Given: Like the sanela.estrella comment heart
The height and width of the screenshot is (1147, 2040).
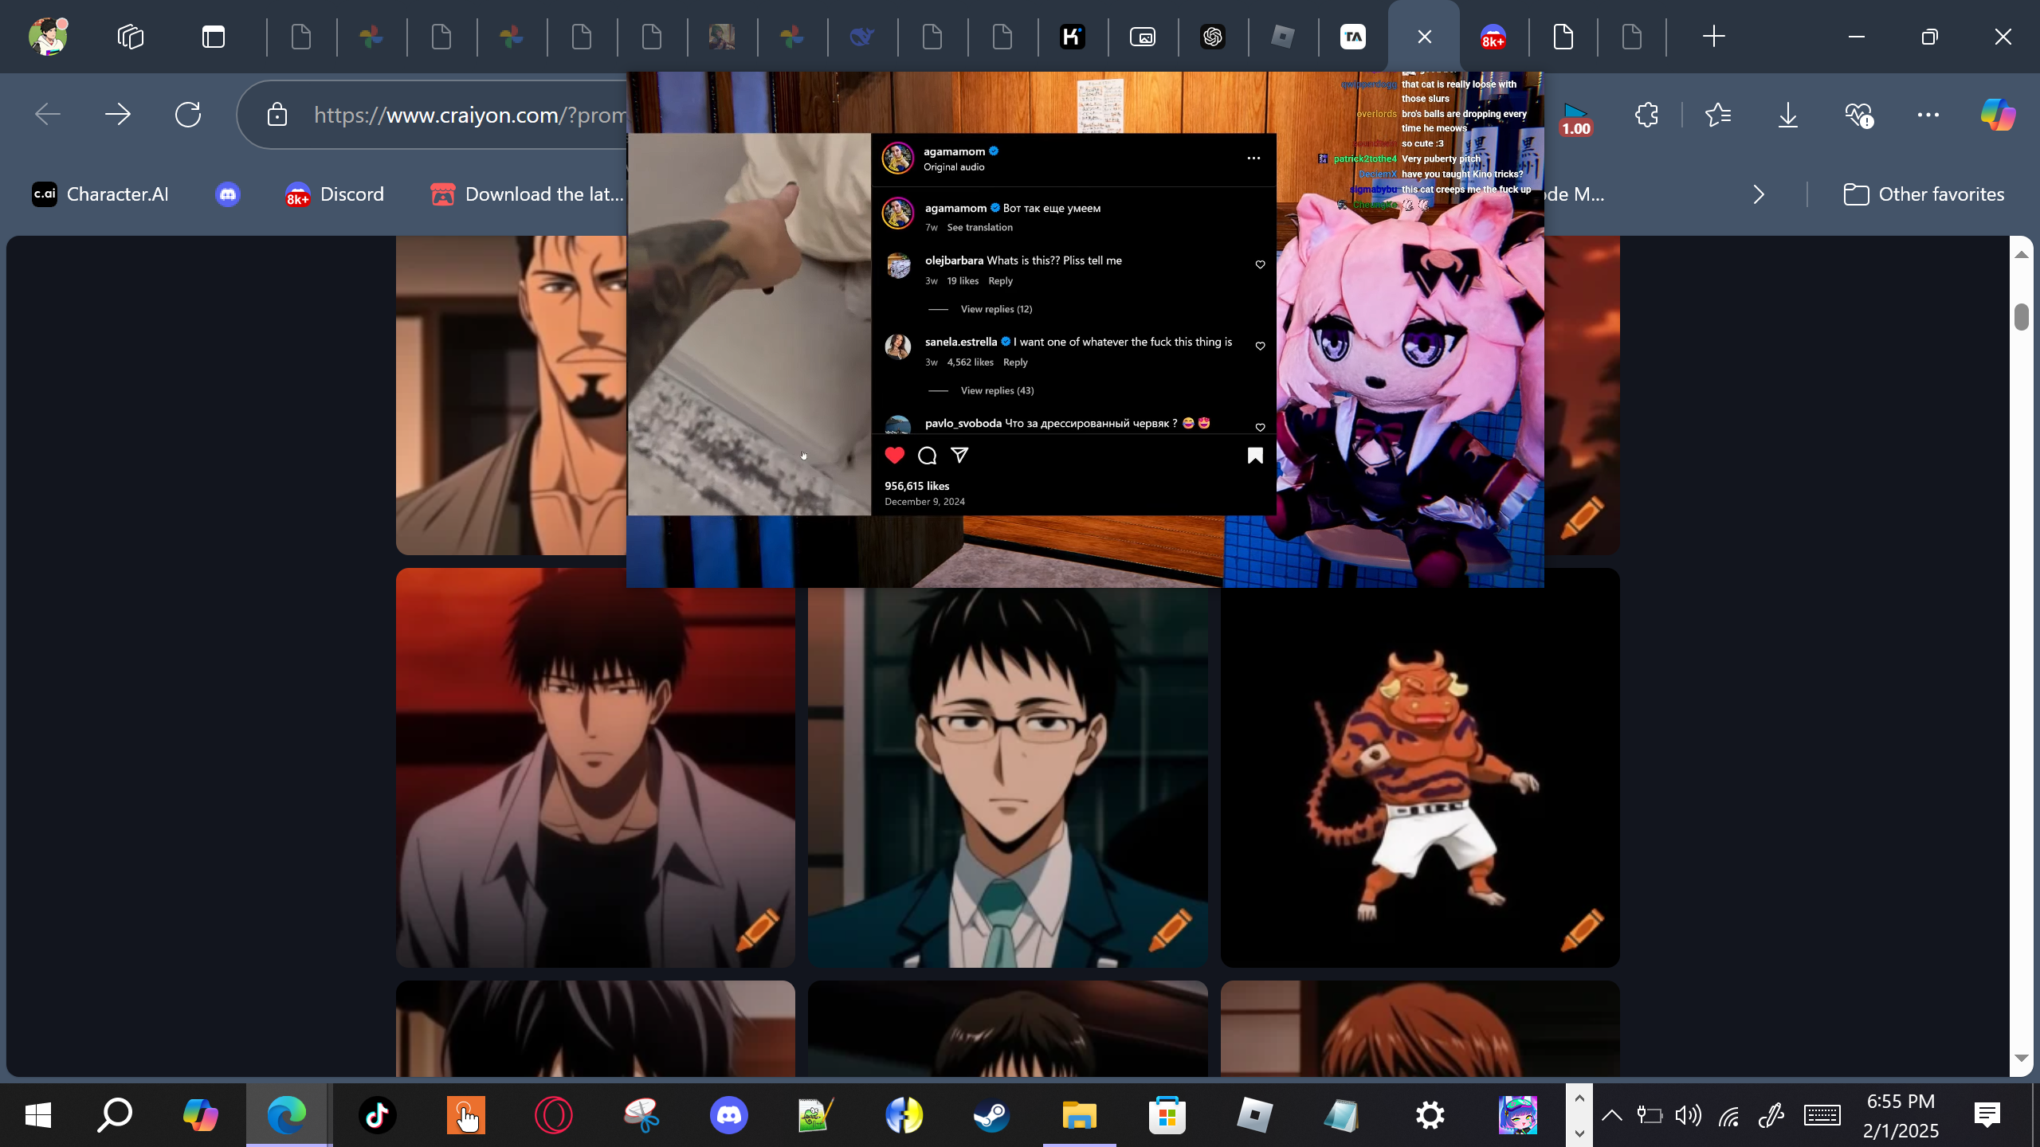Looking at the screenshot, I should [1260, 346].
